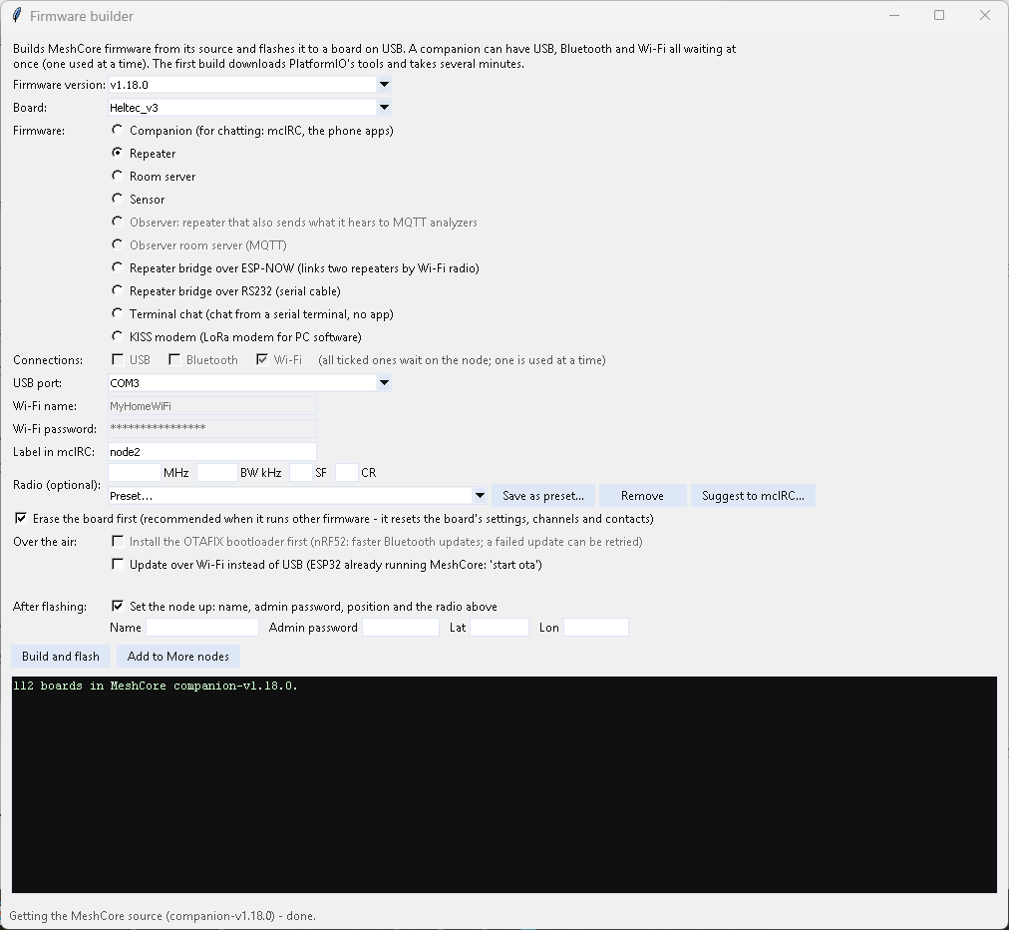Image resolution: width=1009 pixels, height=930 pixels.
Task: Click the Suggest to mcIRC... button
Action: tap(753, 496)
